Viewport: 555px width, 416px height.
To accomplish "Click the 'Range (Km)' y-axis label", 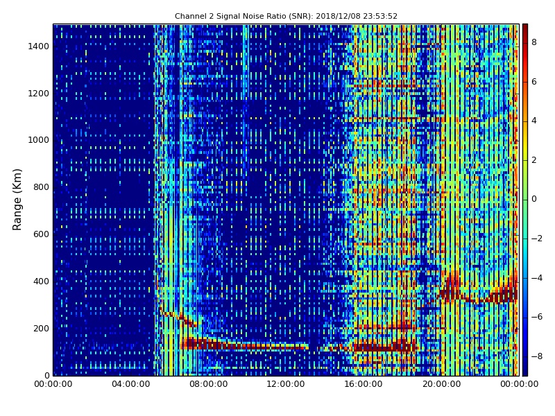I will [x=17, y=200].
